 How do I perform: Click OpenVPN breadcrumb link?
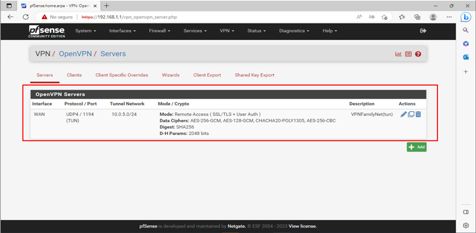75,54
